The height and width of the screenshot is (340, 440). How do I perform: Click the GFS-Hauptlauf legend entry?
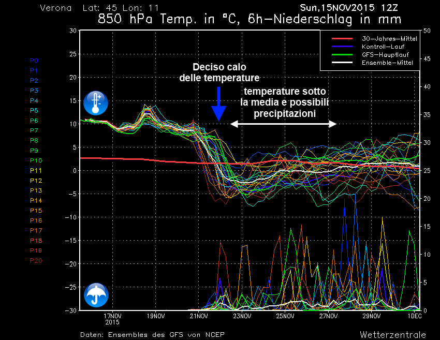385,55
